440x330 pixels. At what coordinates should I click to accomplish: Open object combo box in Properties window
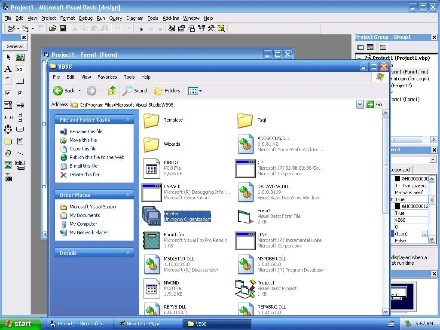point(433,160)
